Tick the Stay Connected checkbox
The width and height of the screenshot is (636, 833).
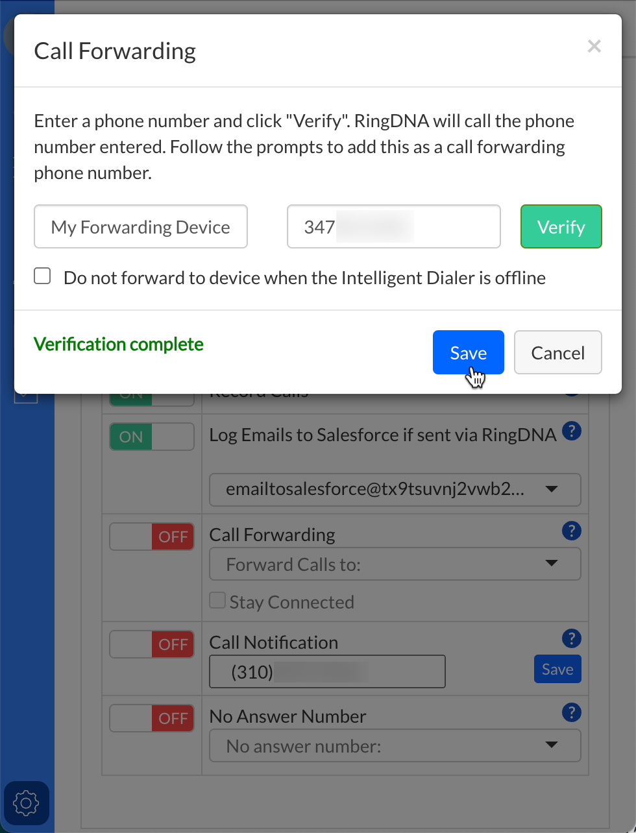tap(217, 601)
